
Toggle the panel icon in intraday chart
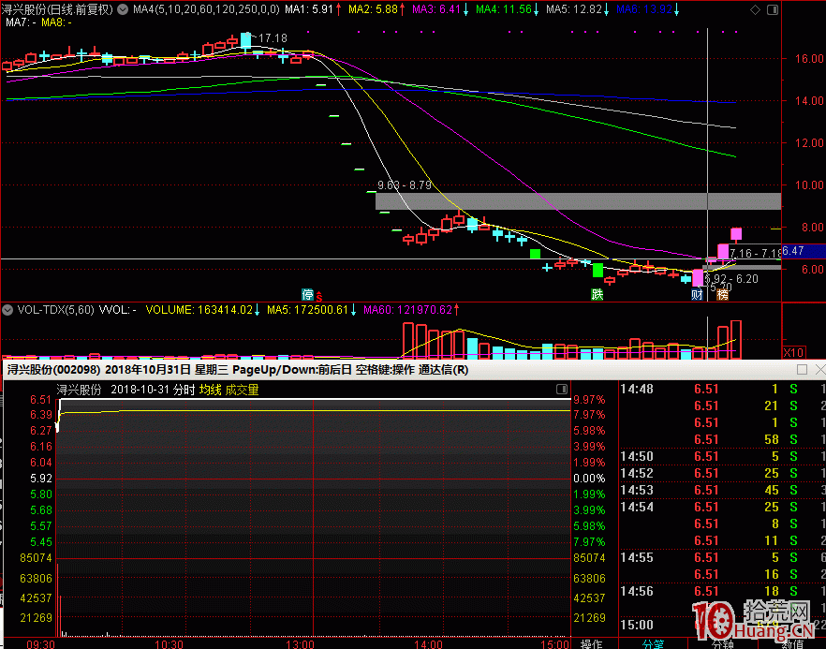pos(560,389)
